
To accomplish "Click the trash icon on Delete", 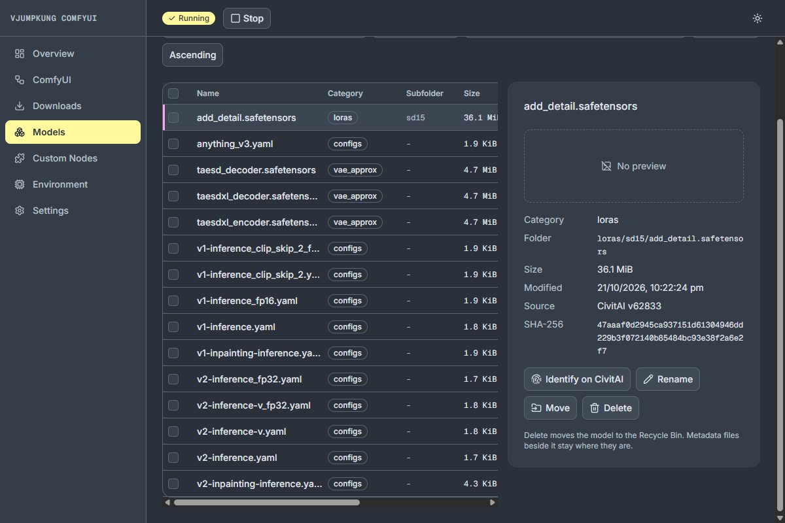I will 595,408.
